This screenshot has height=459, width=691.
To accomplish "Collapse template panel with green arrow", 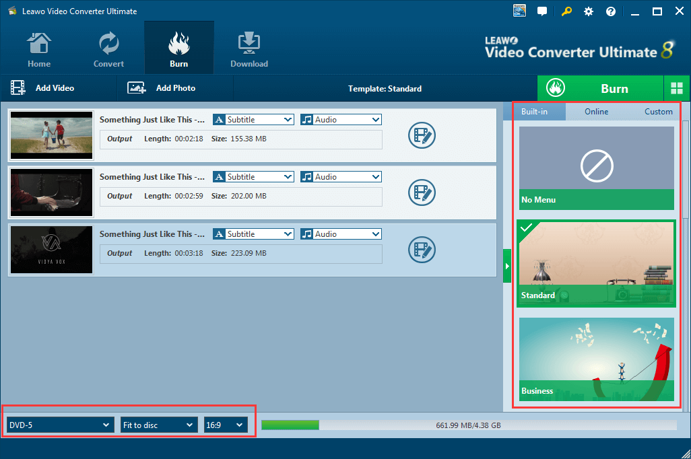I will (507, 266).
